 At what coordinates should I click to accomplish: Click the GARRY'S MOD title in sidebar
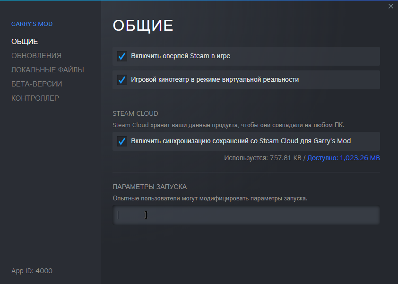pos(32,24)
